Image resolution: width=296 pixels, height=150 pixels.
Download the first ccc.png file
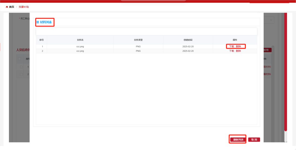[231, 46]
